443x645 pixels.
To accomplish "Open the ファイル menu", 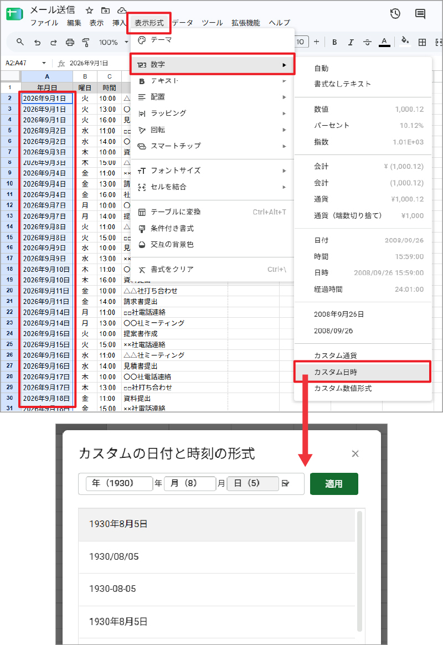I will [x=44, y=23].
